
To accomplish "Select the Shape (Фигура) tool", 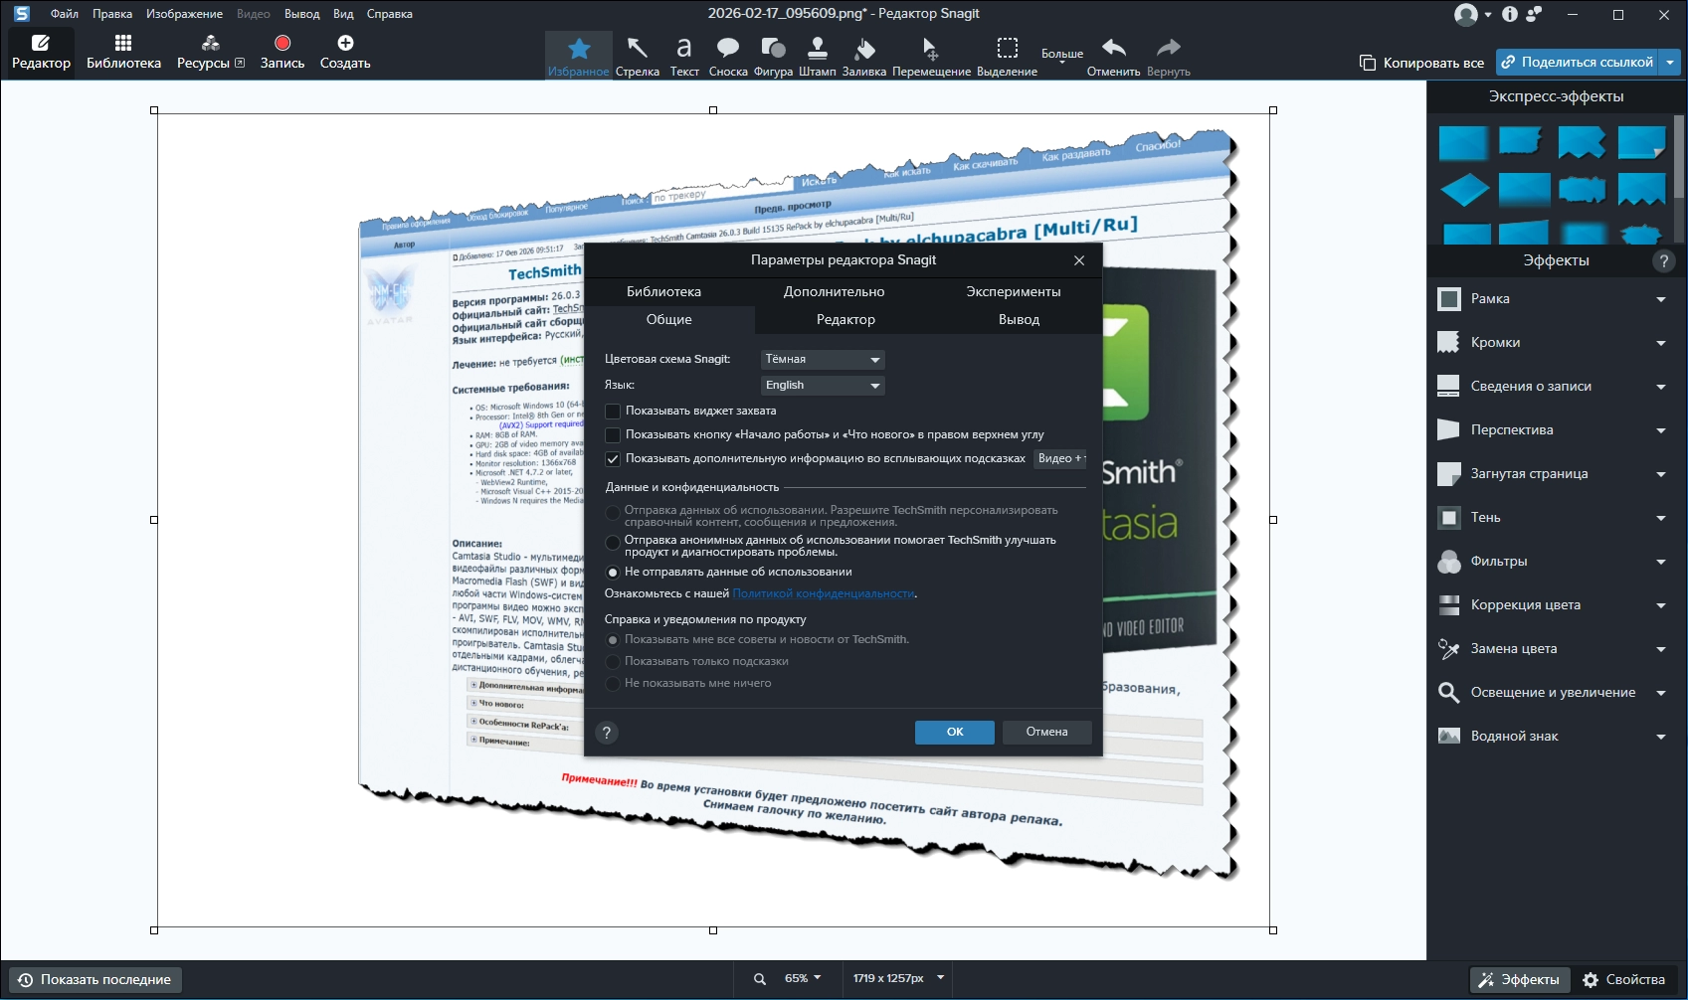I will 773,56.
